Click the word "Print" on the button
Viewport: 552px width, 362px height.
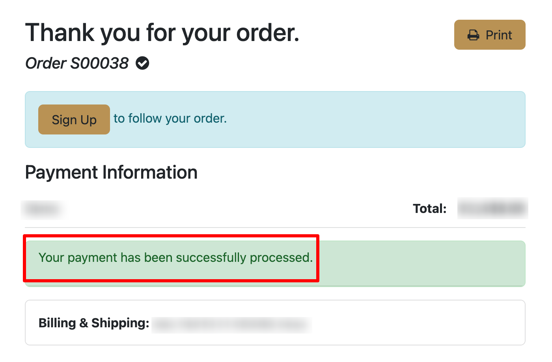click(x=499, y=35)
